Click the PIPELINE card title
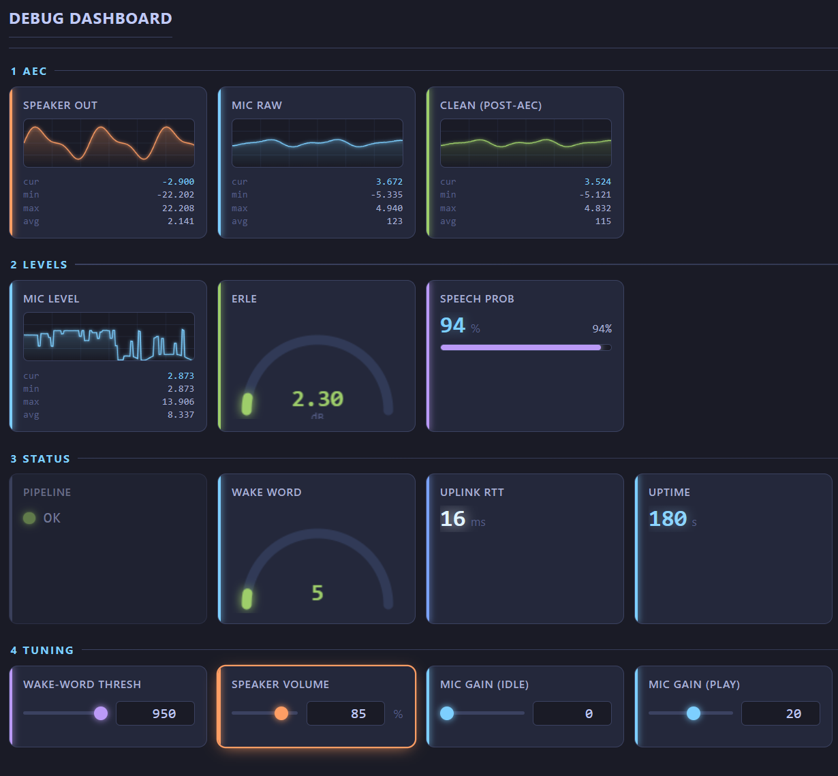 47,492
